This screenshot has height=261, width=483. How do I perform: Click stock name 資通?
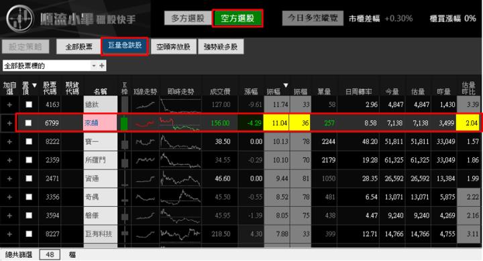tap(92, 178)
